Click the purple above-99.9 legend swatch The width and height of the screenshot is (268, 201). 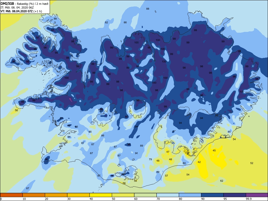[x=257, y=195]
